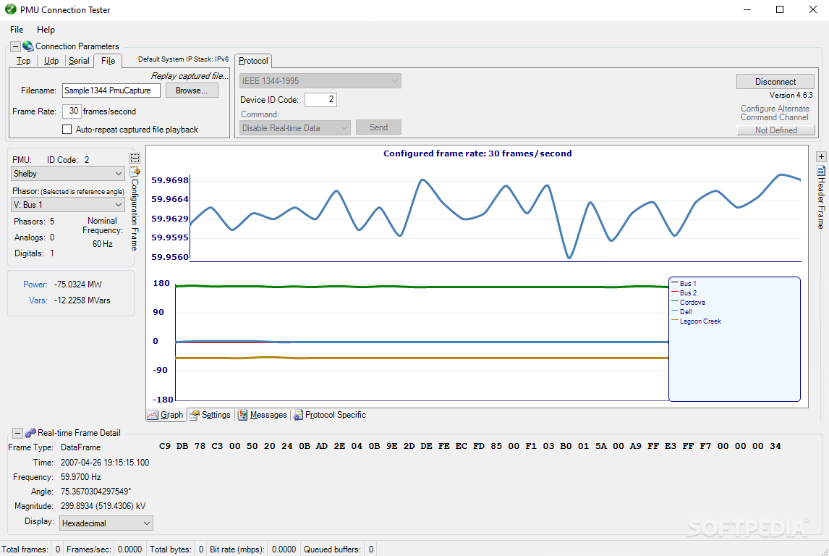The width and height of the screenshot is (829, 556).
Task: Click the Filename input field
Action: 111,90
